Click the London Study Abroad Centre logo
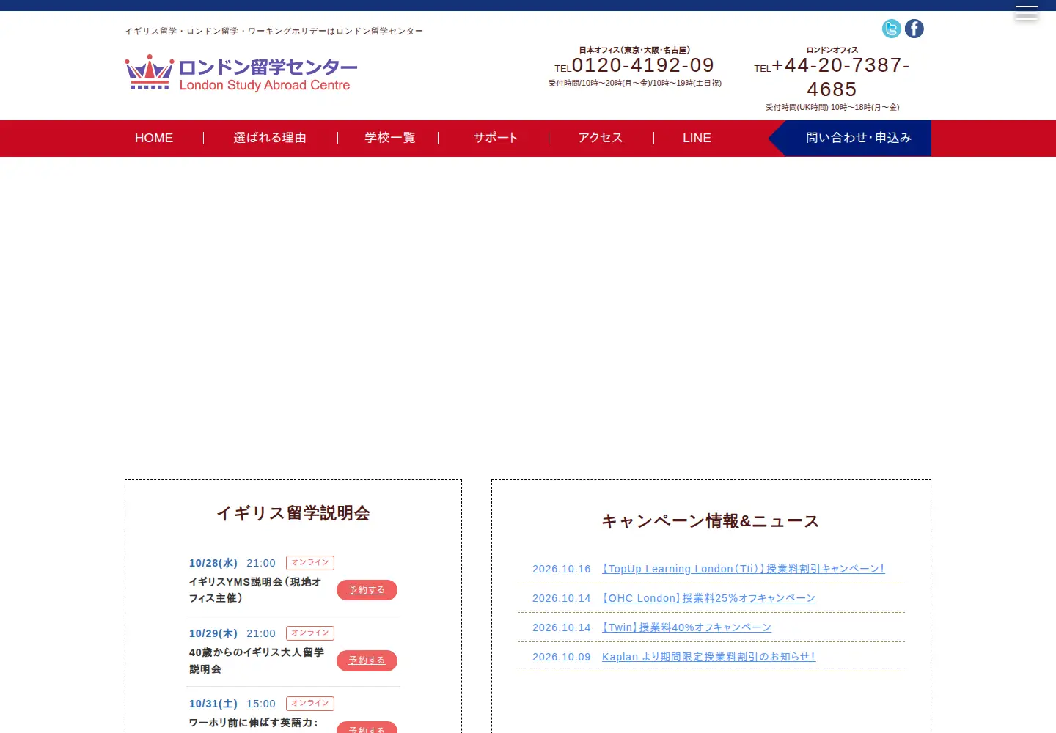 (241, 73)
